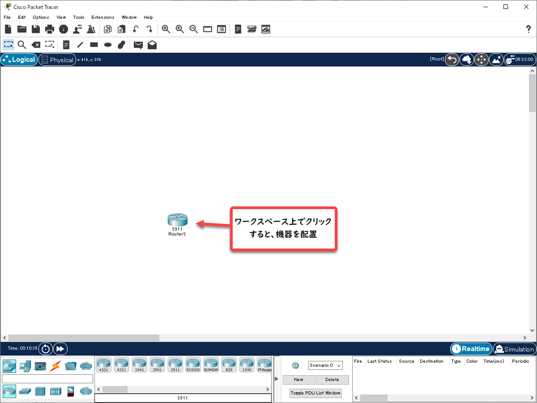
Task: Click the New scenario button
Action: [x=298, y=380]
